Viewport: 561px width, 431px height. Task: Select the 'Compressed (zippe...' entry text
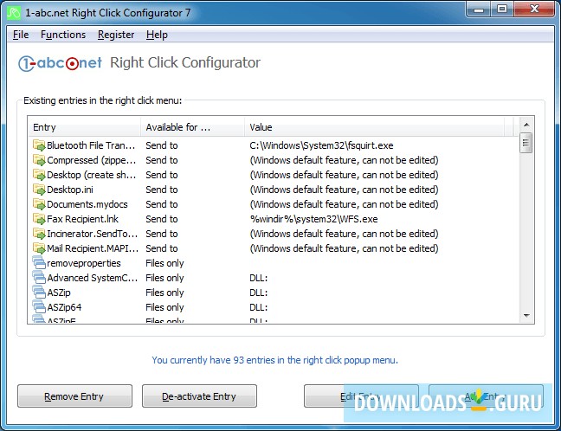click(x=91, y=160)
